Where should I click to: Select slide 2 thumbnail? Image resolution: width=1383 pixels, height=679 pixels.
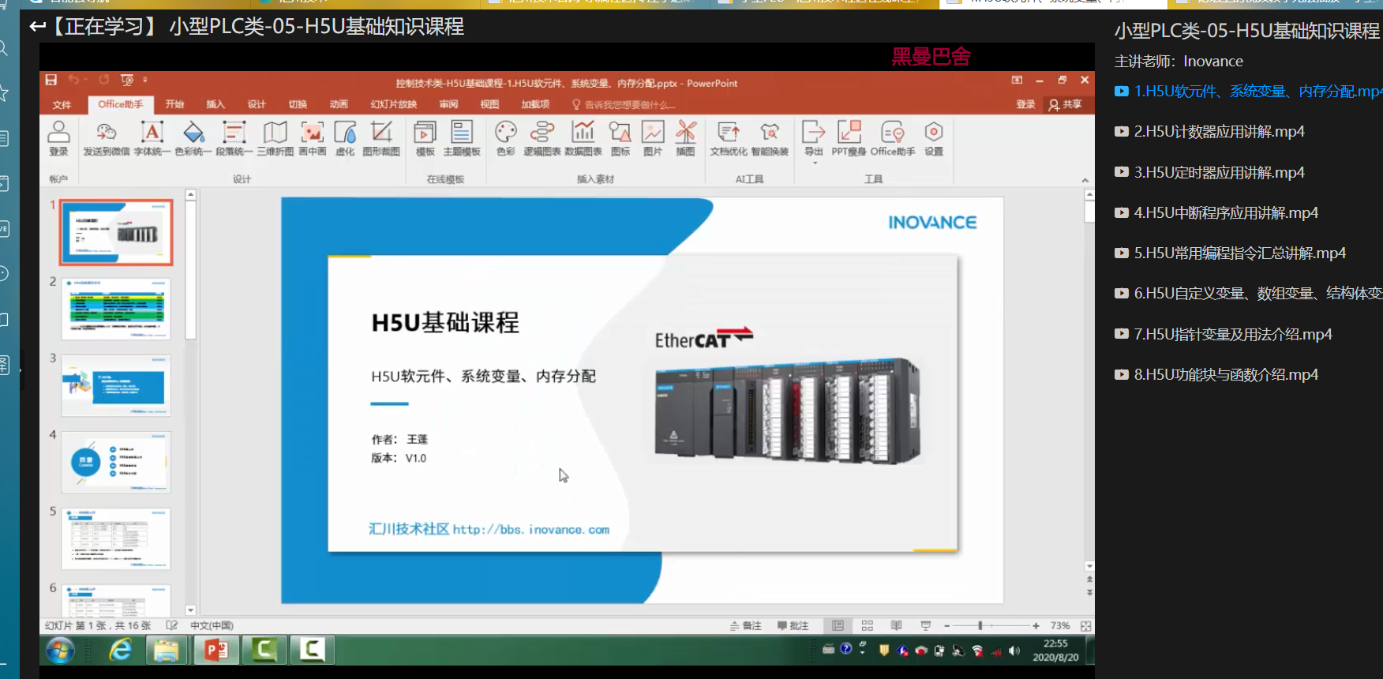(x=116, y=309)
